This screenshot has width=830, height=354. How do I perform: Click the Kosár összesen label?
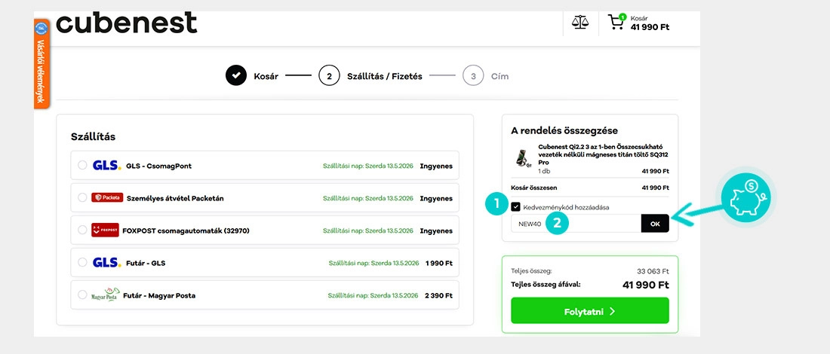(x=533, y=188)
